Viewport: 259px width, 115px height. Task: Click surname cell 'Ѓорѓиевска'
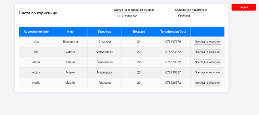click(104, 62)
